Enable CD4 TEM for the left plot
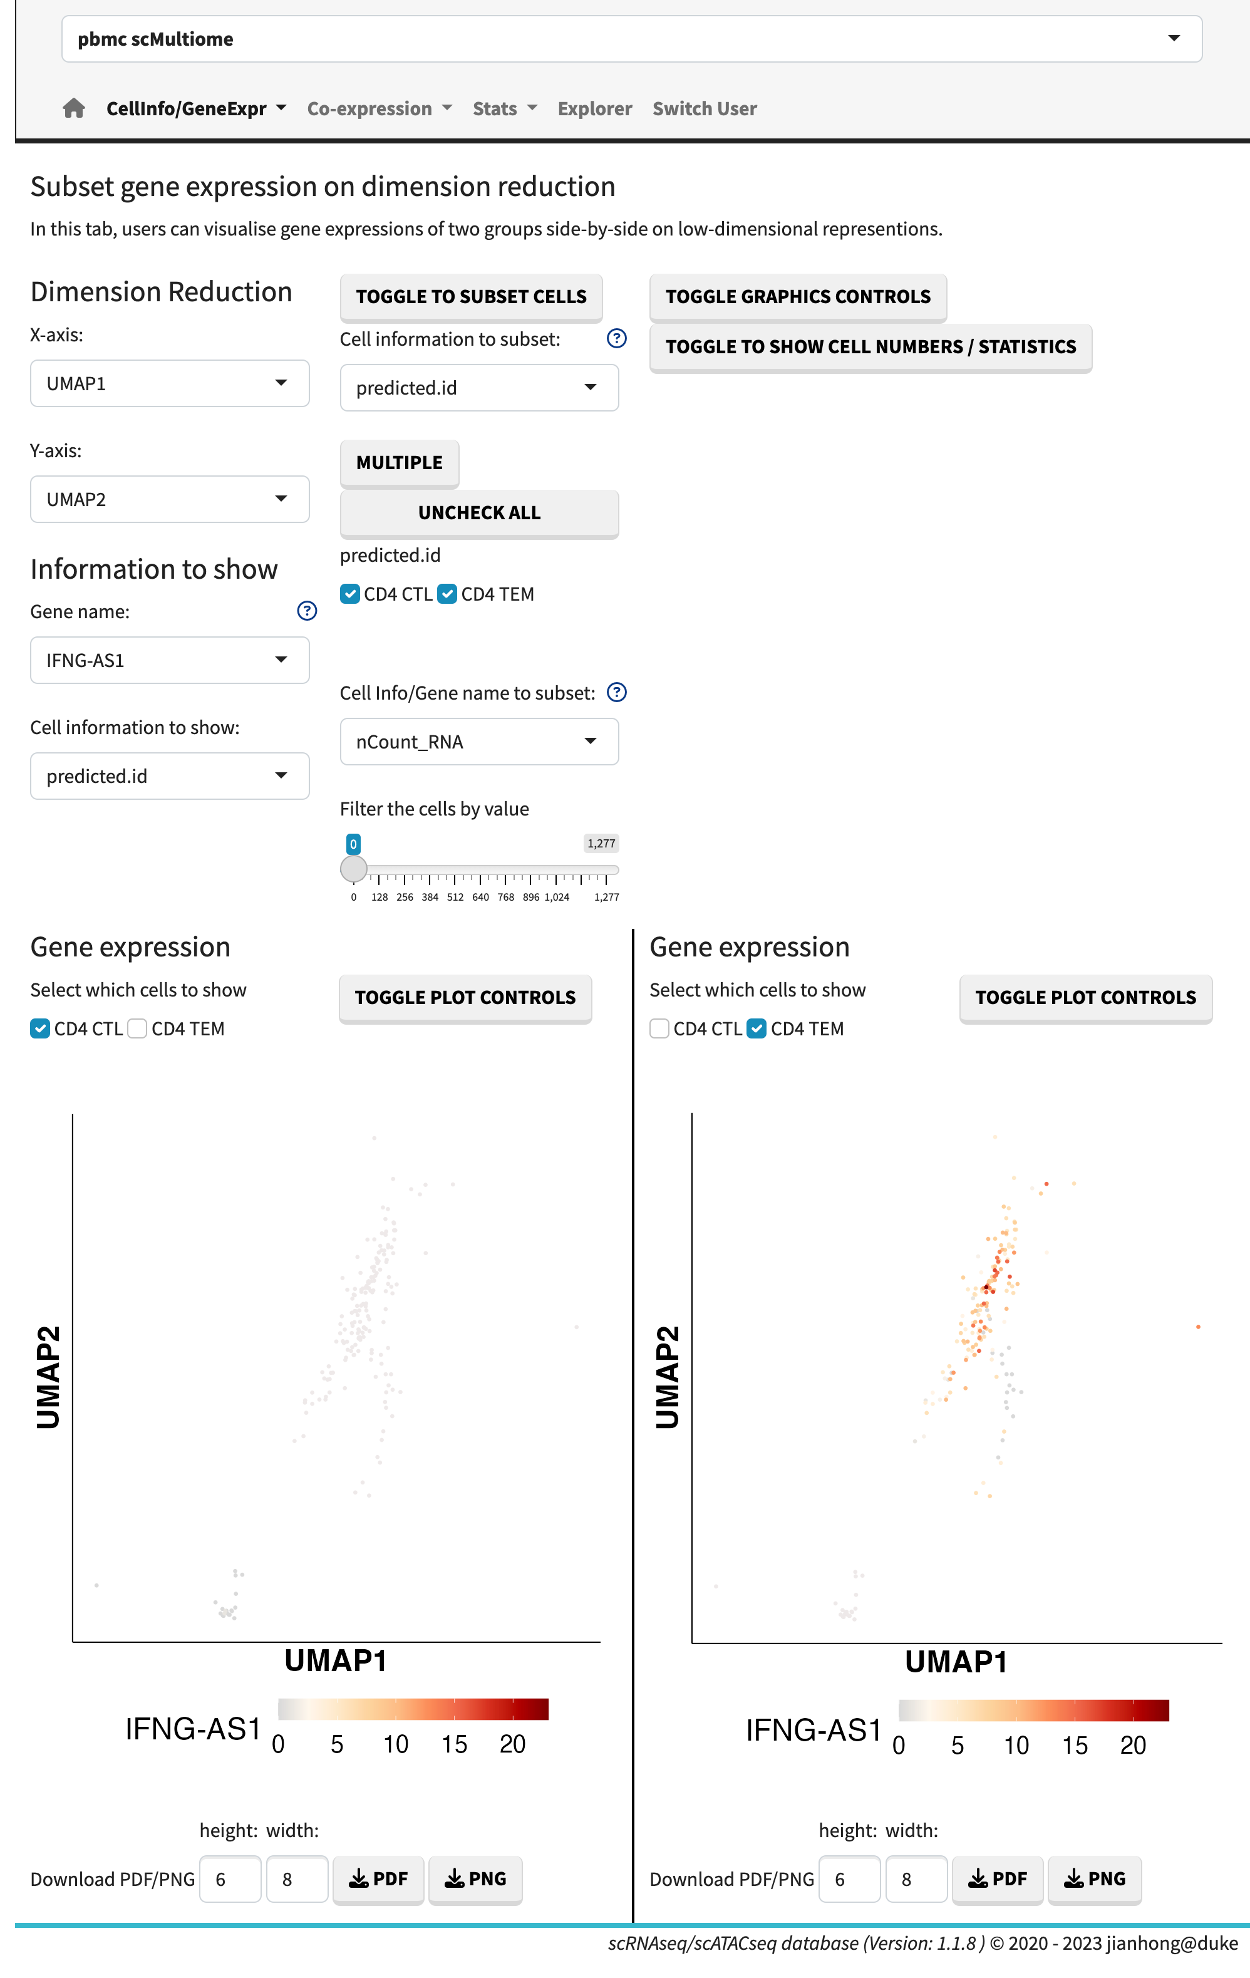 coord(137,1028)
